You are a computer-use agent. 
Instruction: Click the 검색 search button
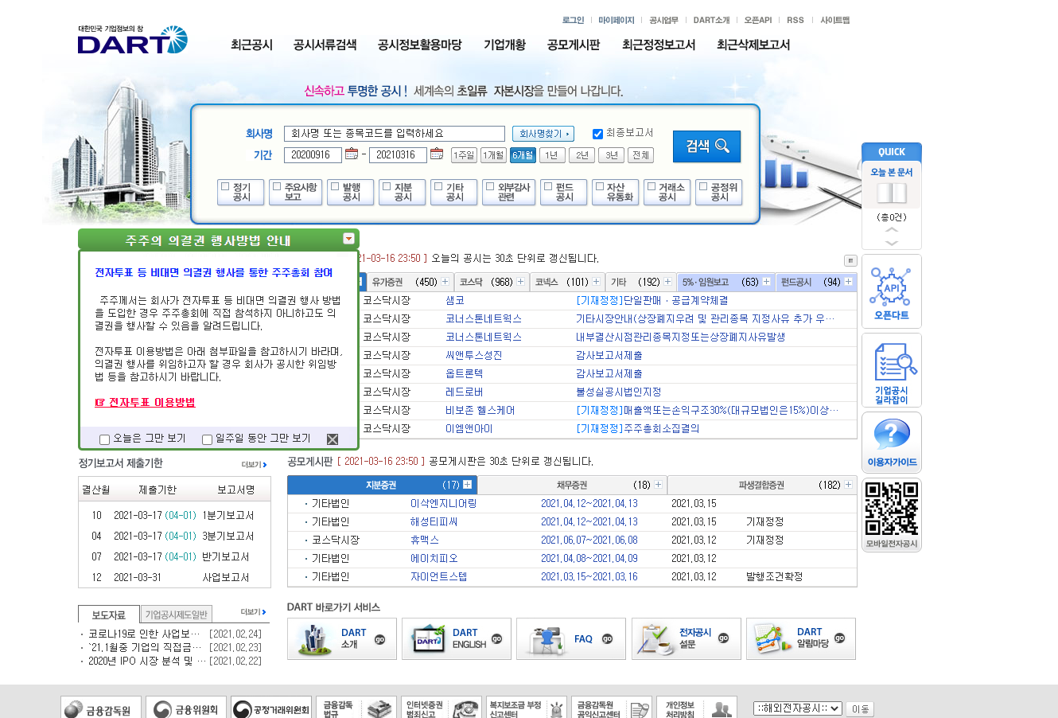(706, 146)
